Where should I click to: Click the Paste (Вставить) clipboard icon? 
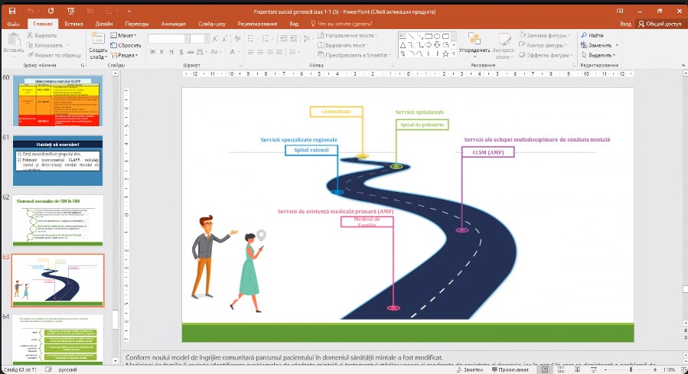[x=13, y=40]
